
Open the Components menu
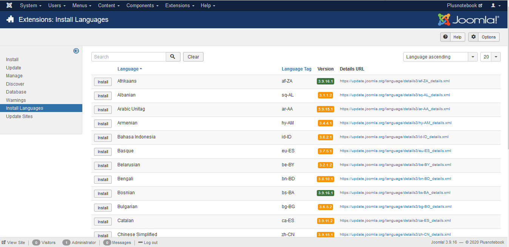142,5
